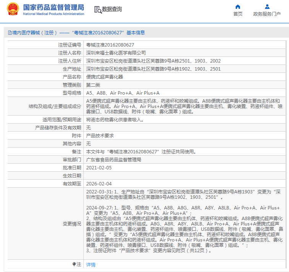The height and width of the screenshot is (272, 289).
Task: Select approving department 广东省食品药品监督管理局
Action: [x=114, y=160]
